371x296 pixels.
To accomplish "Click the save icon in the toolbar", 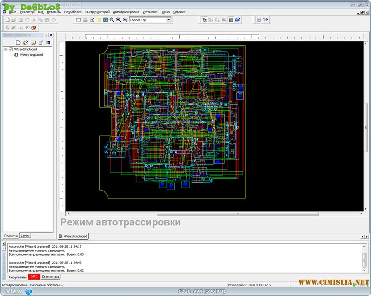I will click(21, 20).
